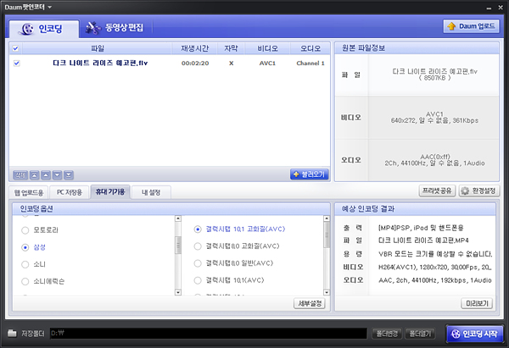Click the 파일 column header
Viewport: 509px width, 348px height.
(x=97, y=48)
